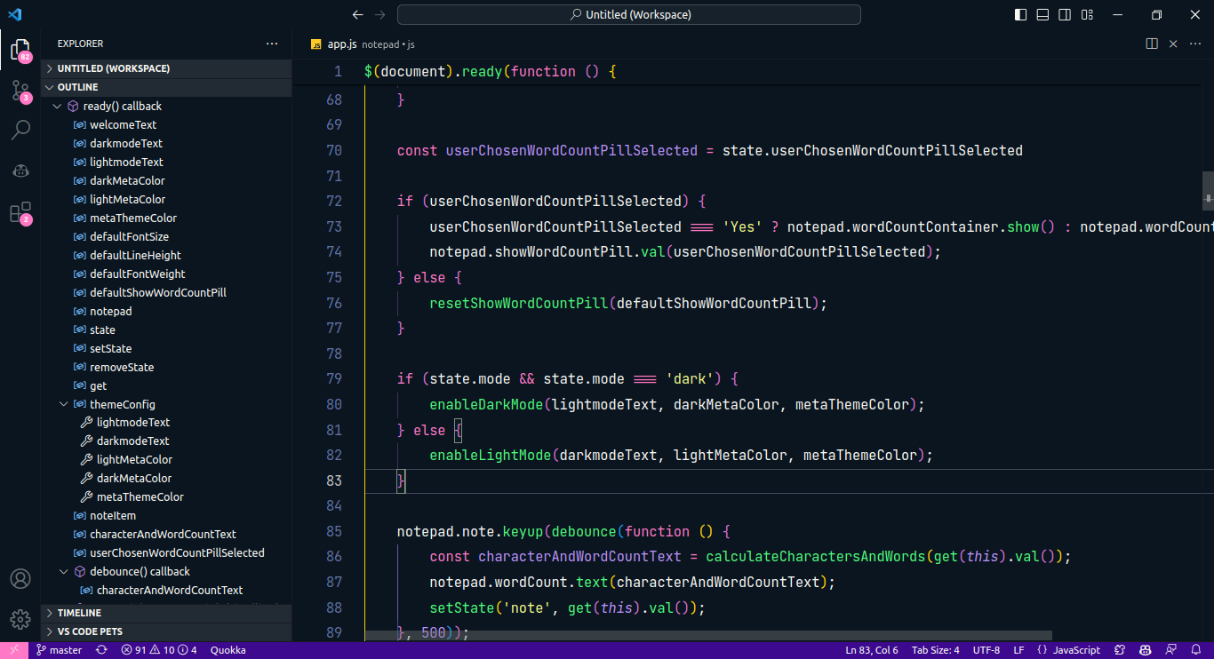Image resolution: width=1214 pixels, height=659 pixels.
Task: Open Customize Layout icon in title bar
Action: (x=1088, y=14)
